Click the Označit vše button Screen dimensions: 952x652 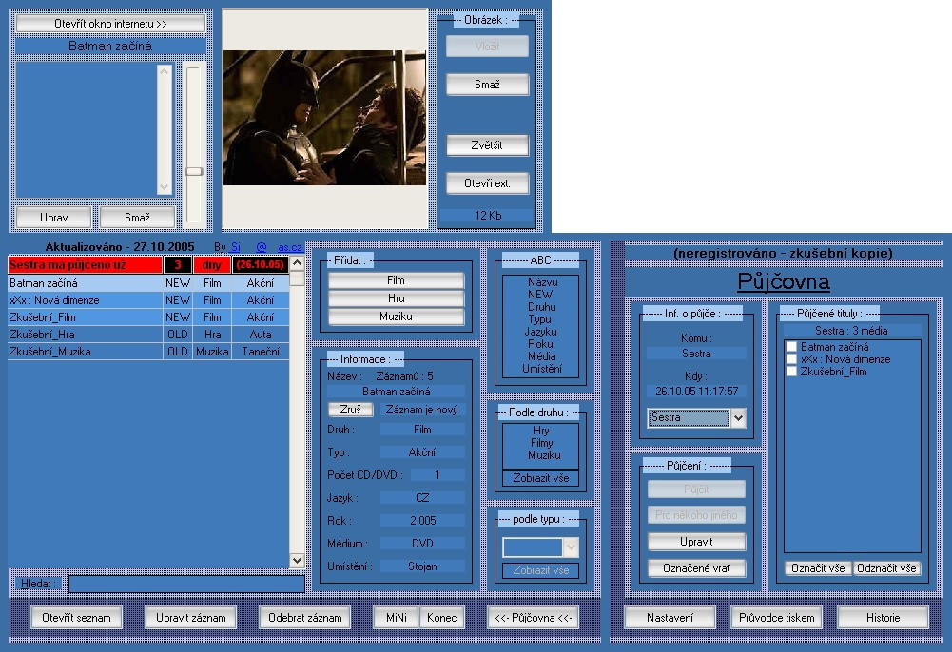818,568
